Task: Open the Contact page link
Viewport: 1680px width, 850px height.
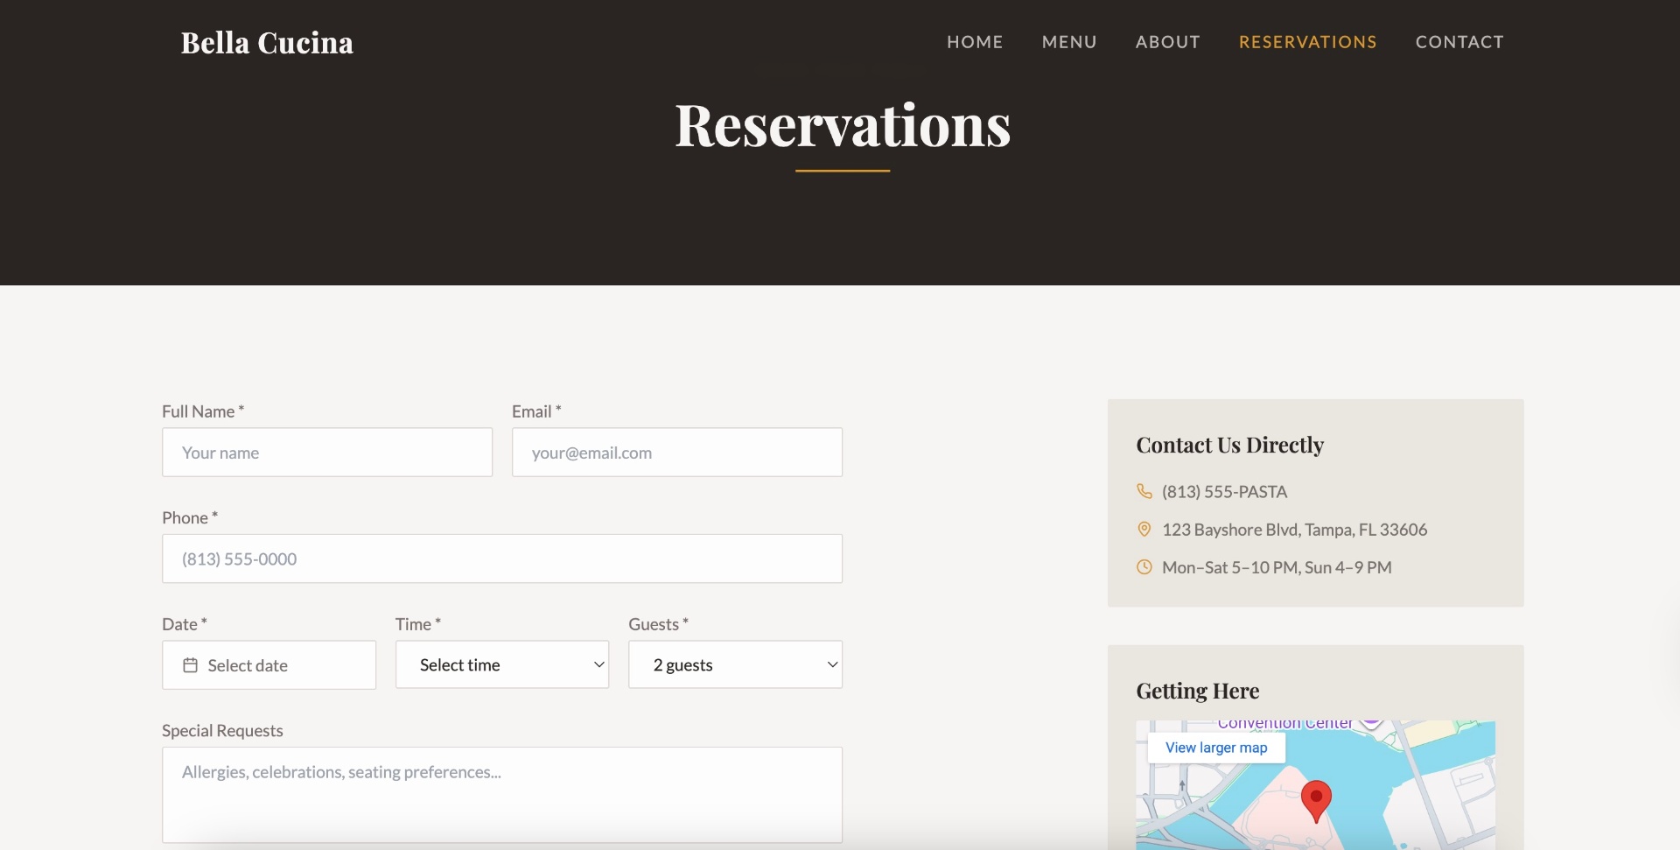Action: tap(1459, 42)
